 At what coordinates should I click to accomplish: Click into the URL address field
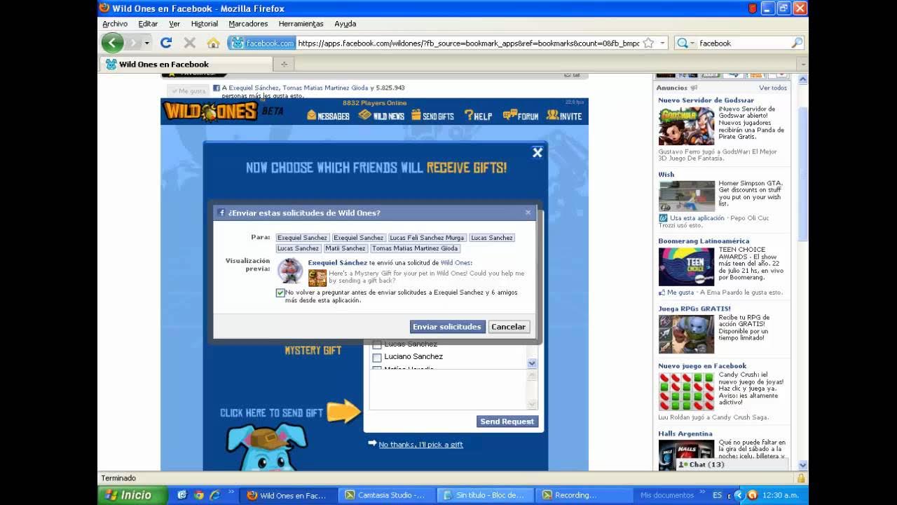(x=468, y=43)
